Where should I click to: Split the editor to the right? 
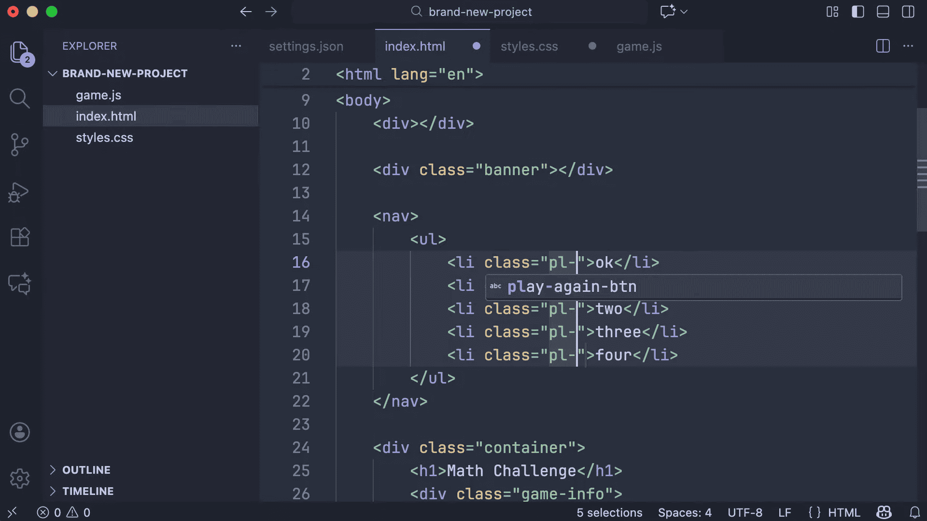(883, 46)
